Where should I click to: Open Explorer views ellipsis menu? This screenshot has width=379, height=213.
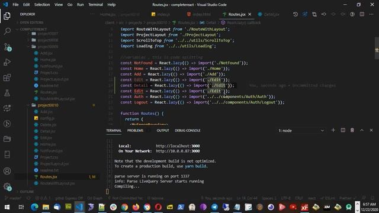(x=92, y=14)
